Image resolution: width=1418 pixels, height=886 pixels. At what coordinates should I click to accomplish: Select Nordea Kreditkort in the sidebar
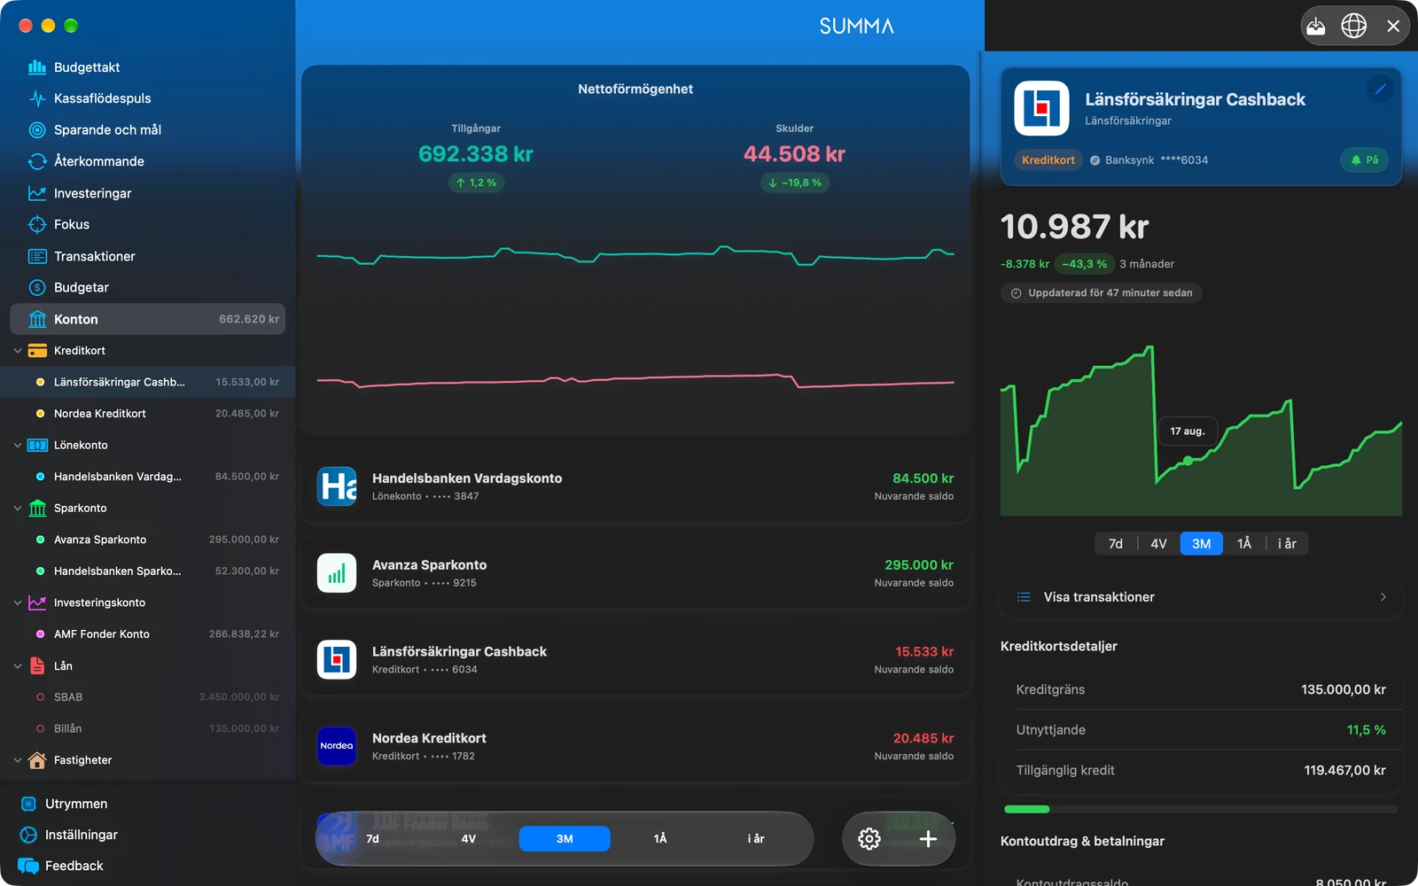click(148, 414)
